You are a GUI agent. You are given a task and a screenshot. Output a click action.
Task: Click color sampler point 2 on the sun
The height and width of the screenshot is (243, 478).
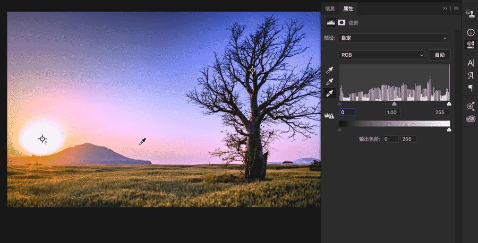pos(42,139)
